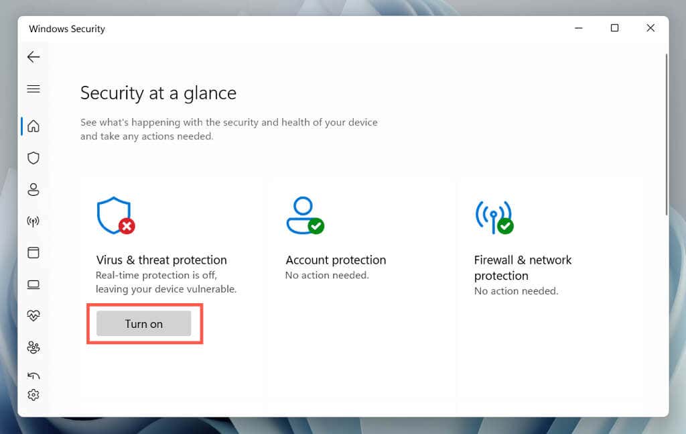Screen dimensions: 686x434
Task: Open the hamburger navigation menu
Action: [33, 89]
